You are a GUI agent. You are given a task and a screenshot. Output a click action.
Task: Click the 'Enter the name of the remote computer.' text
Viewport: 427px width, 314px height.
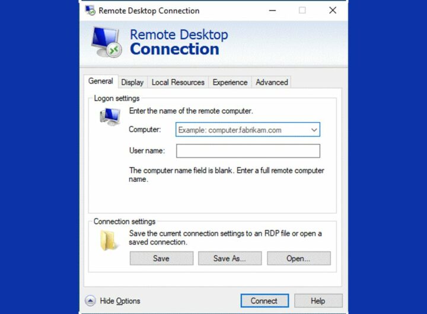click(x=191, y=111)
